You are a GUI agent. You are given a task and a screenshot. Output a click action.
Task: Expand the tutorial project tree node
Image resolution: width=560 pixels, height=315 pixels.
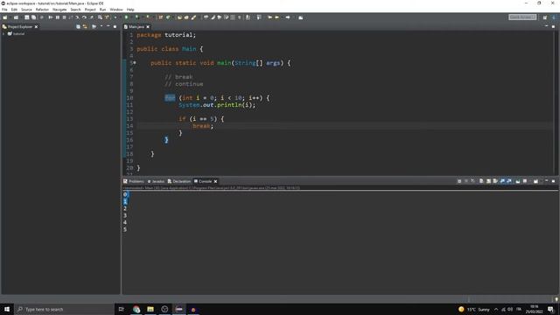pyautogui.click(x=3, y=34)
